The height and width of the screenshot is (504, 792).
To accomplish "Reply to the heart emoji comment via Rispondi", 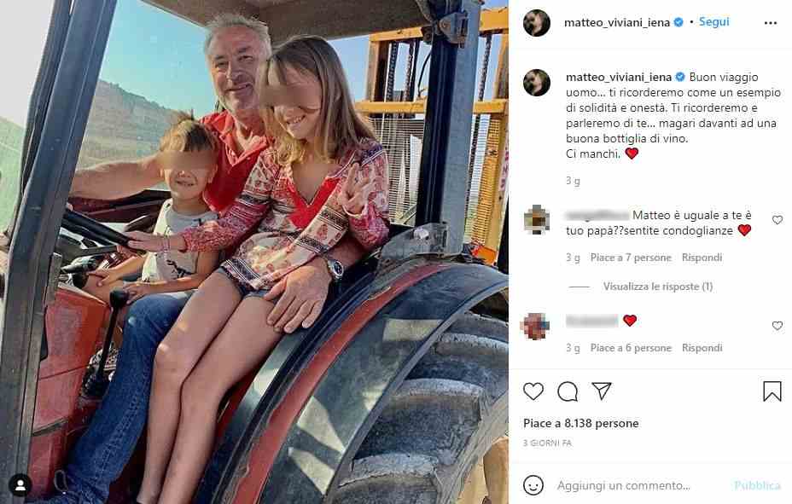I will pyautogui.click(x=702, y=348).
